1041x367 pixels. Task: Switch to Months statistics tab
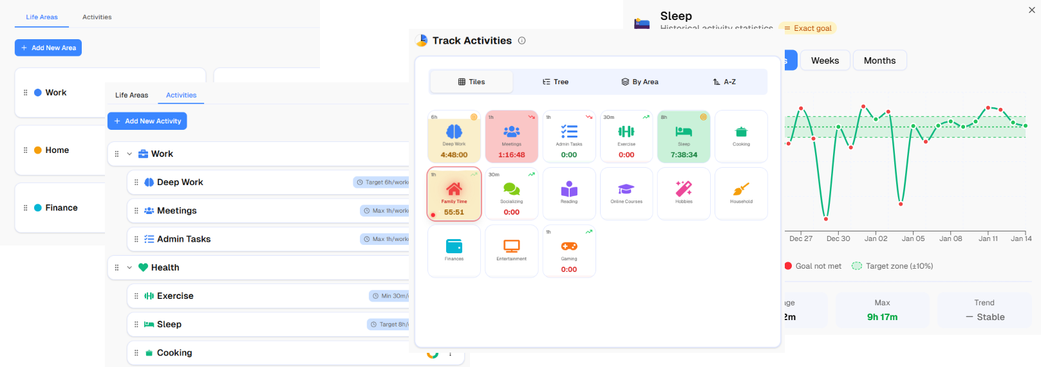pos(879,60)
